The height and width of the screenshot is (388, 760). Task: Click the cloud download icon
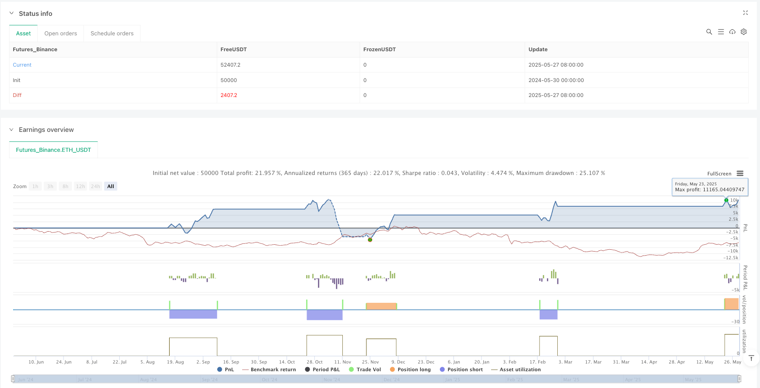pos(732,32)
